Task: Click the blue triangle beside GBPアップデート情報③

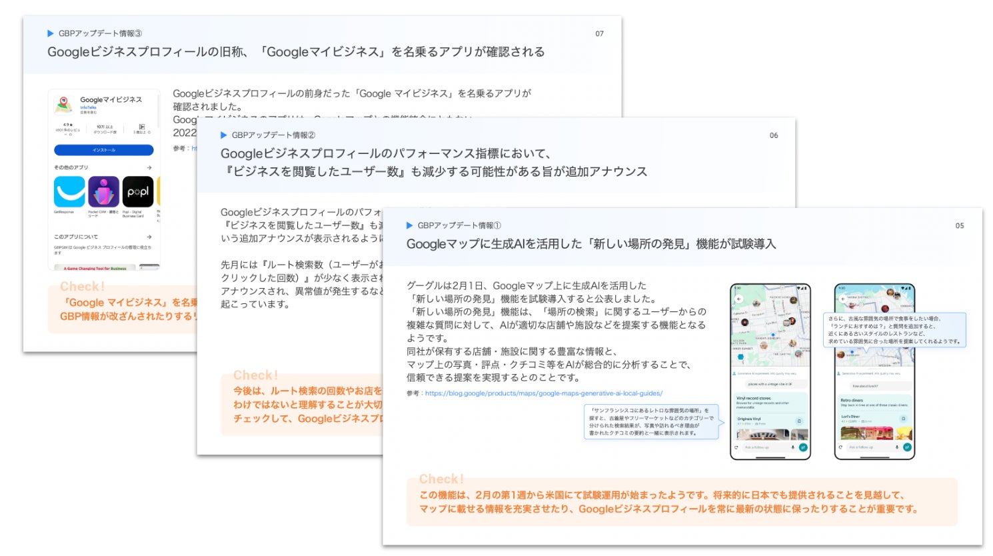Action: pyautogui.click(x=51, y=33)
